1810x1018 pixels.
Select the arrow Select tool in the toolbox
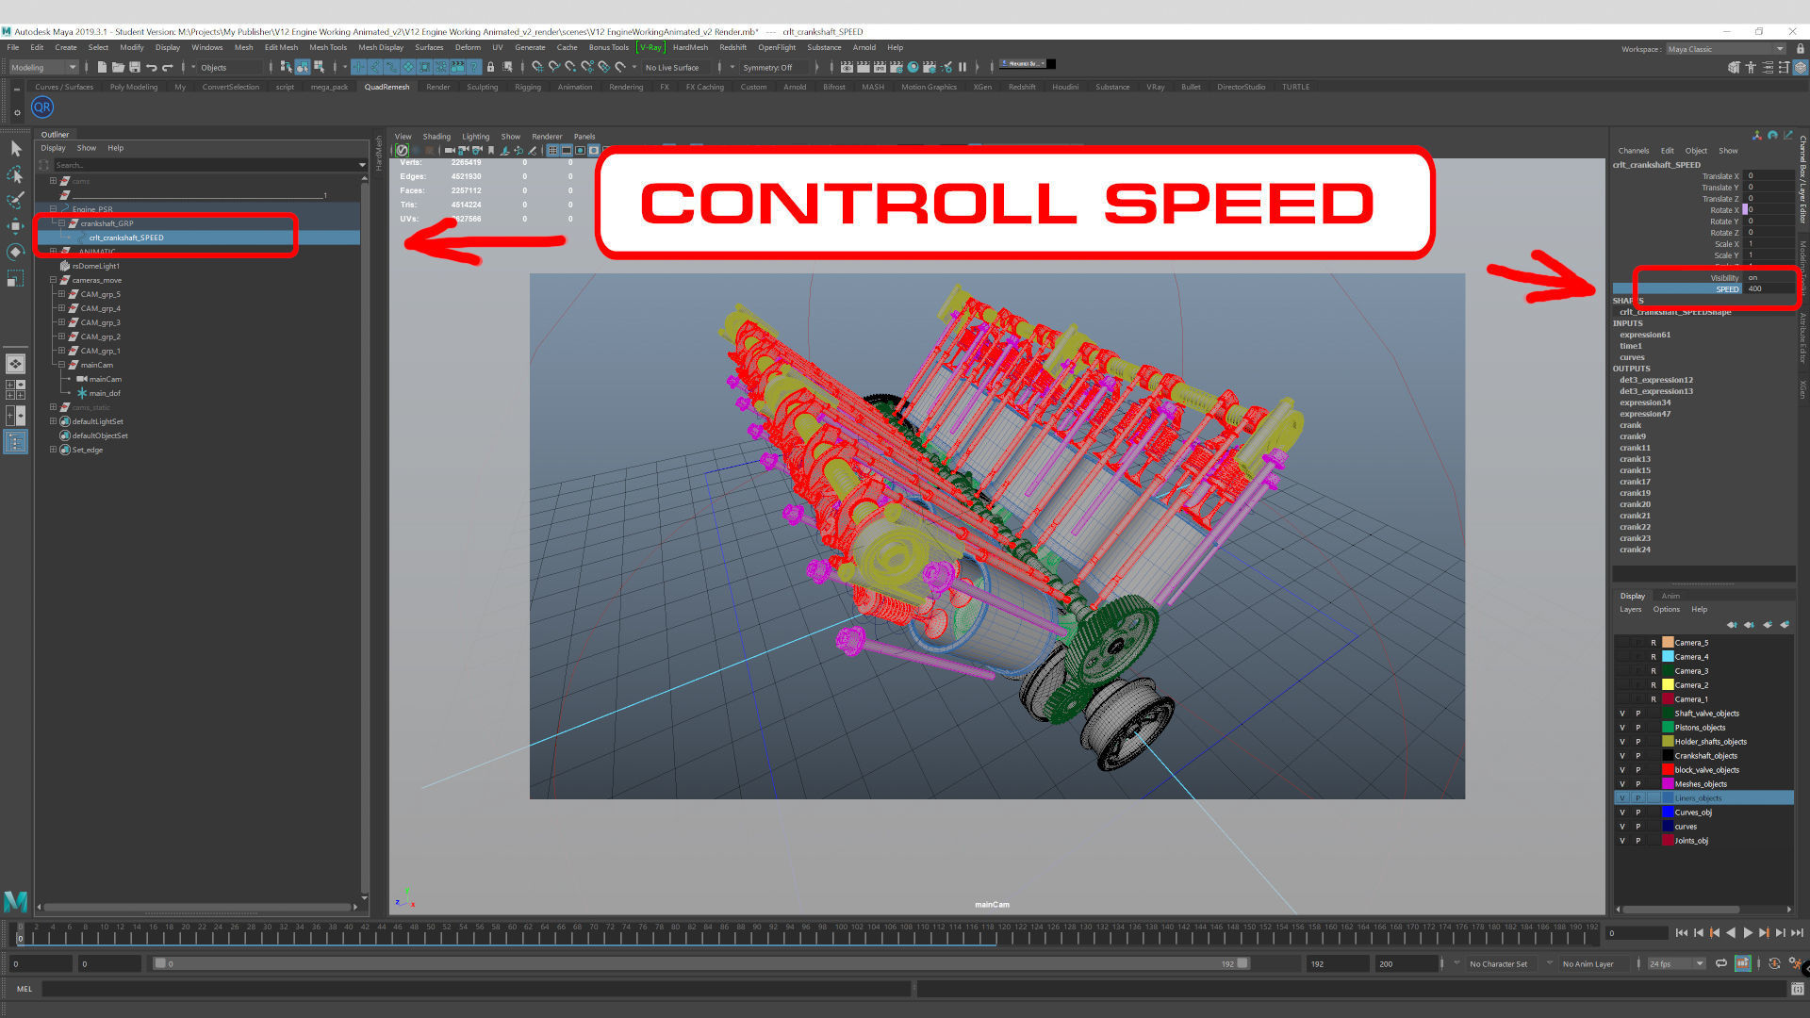(15, 149)
